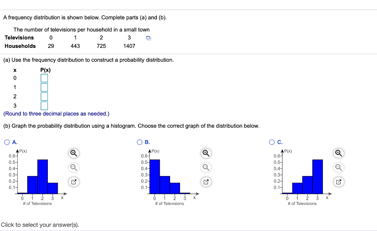Open graph C in a larger window

point(338,182)
